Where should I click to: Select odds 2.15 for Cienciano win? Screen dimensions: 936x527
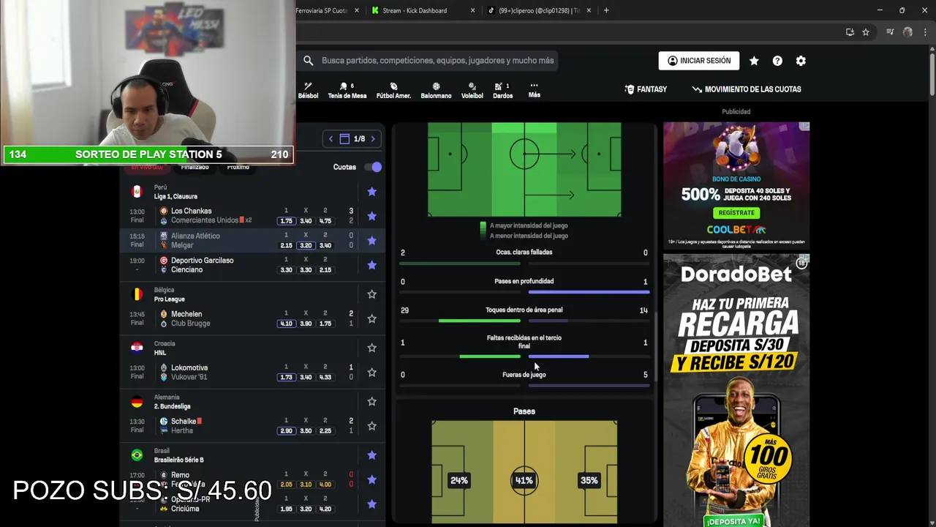coord(325,269)
